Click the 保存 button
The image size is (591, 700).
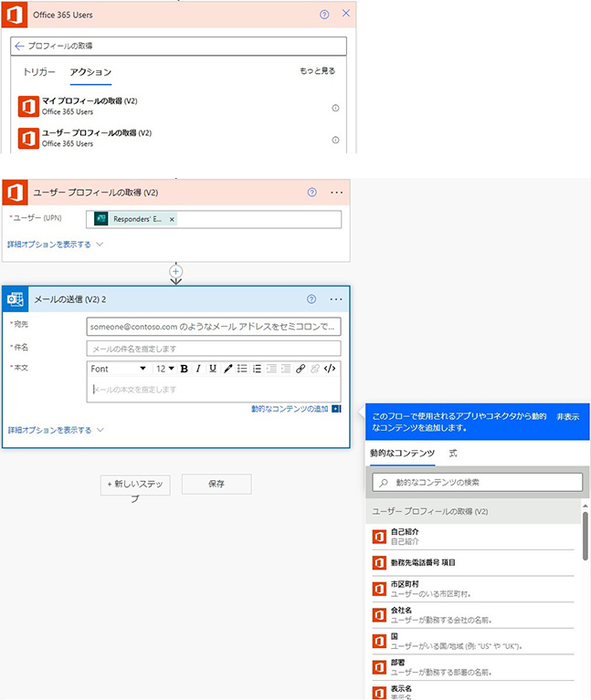[216, 484]
